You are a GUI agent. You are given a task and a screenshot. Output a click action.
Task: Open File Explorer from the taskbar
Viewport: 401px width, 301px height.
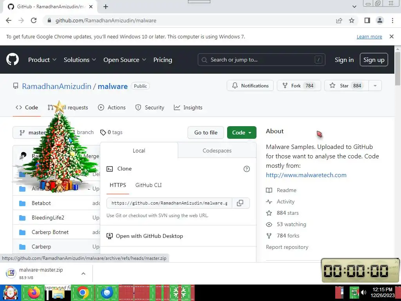58,293
